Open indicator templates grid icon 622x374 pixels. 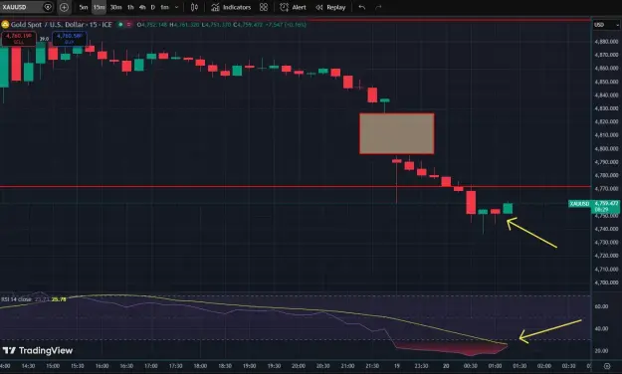click(264, 7)
